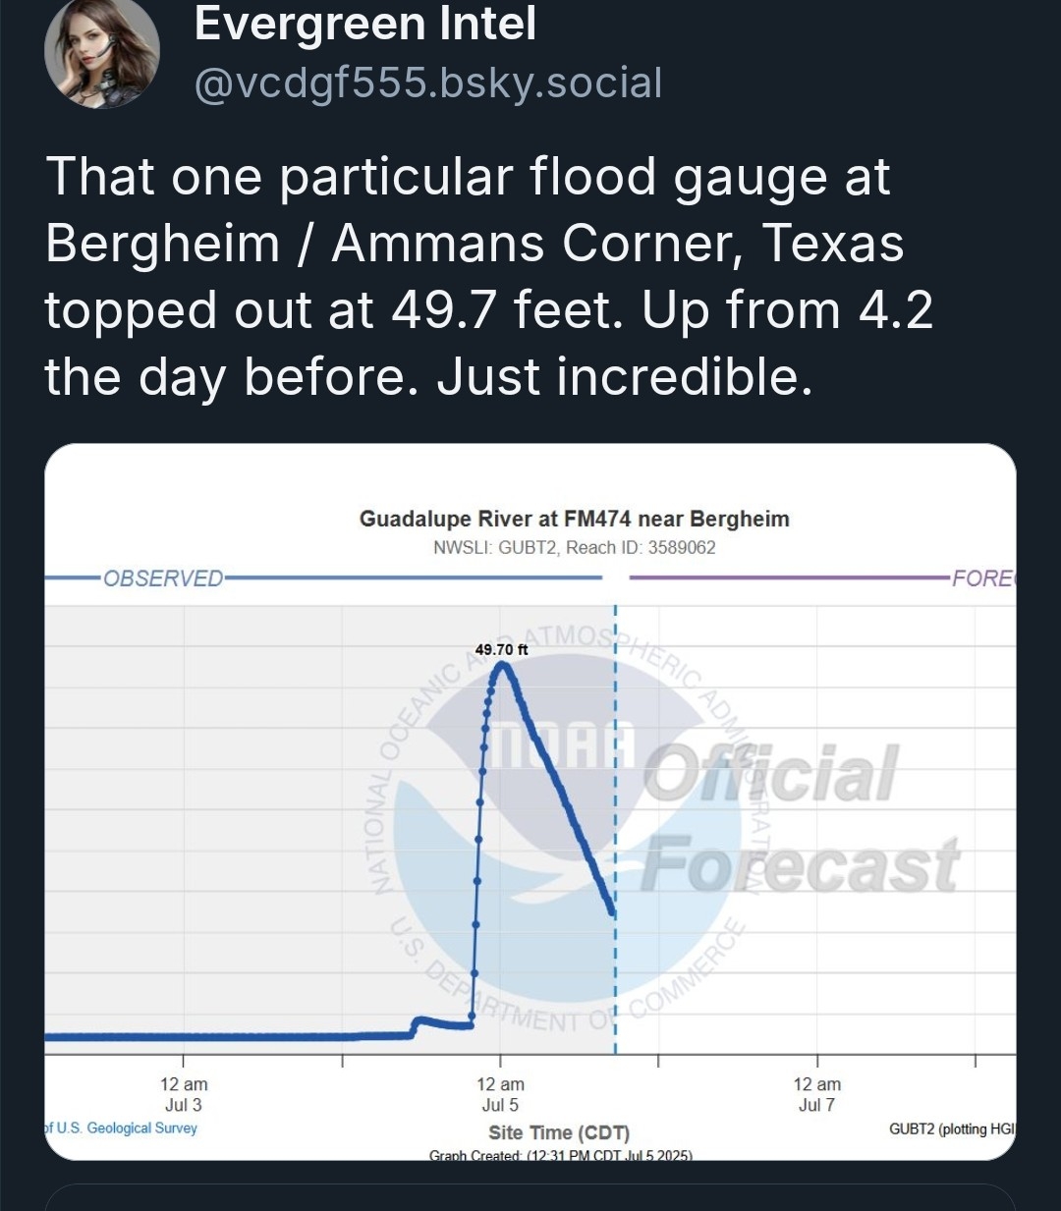Select the 12 am Jul 7 axis label
This screenshot has height=1211, width=1061.
(x=817, y=1094)
